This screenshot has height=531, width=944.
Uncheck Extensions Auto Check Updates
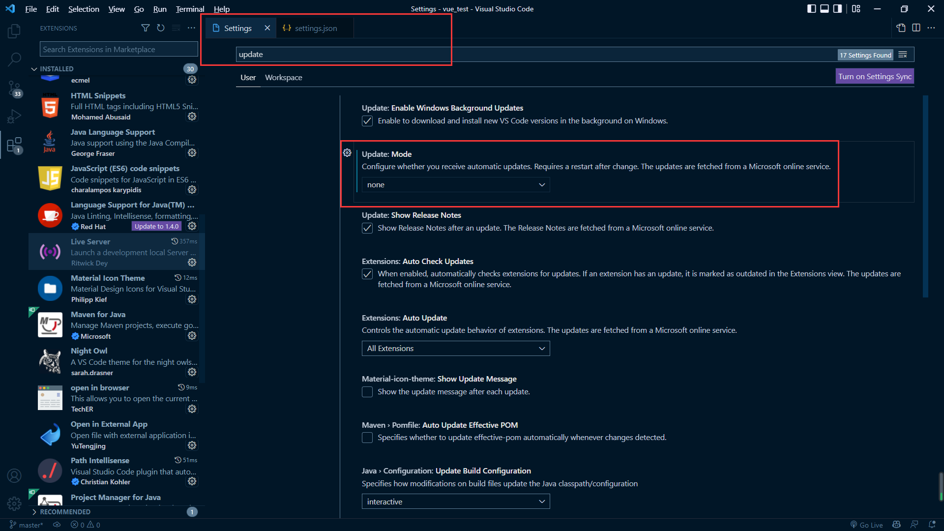367,274
